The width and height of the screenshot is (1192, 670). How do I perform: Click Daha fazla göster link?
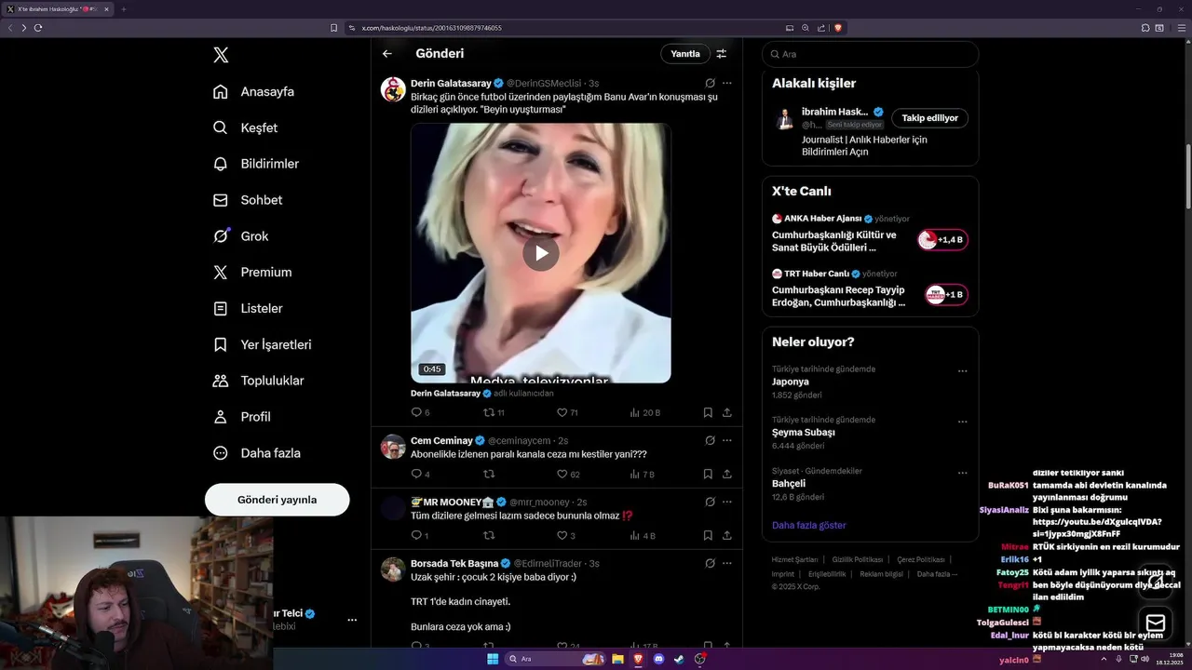809,526
